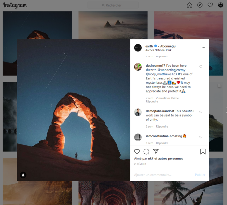
Task: Click the Instagram logo
Action: click(x=15, y=5)
